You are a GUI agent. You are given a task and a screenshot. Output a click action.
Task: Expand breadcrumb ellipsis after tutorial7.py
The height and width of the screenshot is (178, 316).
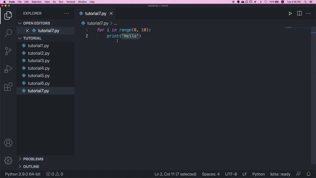[115, 23]
